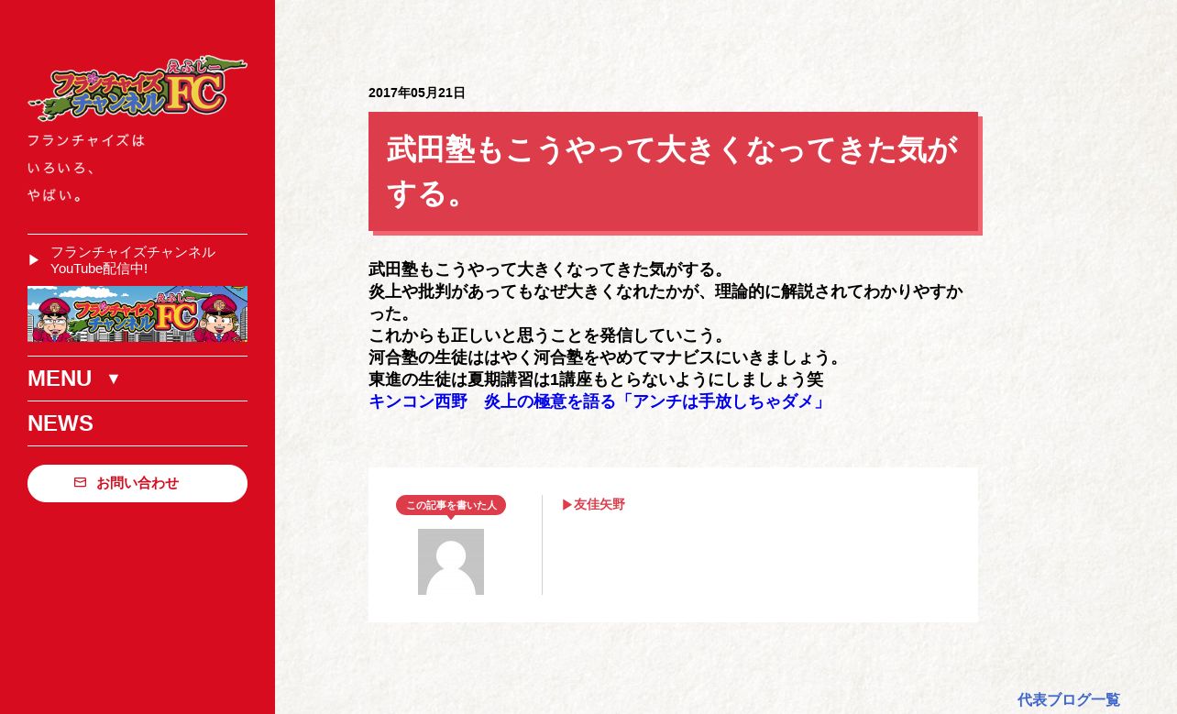Viewport: 1177px width, 714px height.
Task: Click the mail envelope icon in the contact button
Action: pyautogui.click(x=81, y=482)
